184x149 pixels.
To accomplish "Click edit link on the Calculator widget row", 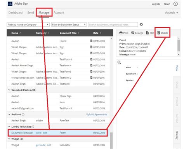I will [x=49, y=145].
